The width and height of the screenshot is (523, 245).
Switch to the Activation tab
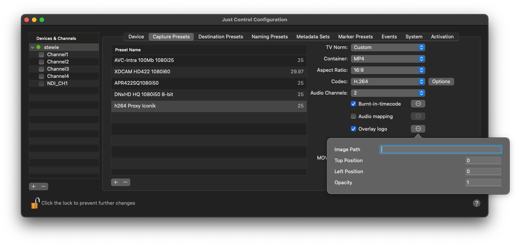pyautogui.click(x=442, y=37)
